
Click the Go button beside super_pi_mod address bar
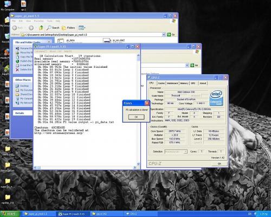point(171,34)
